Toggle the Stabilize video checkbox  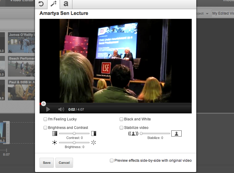coord(121,128)
